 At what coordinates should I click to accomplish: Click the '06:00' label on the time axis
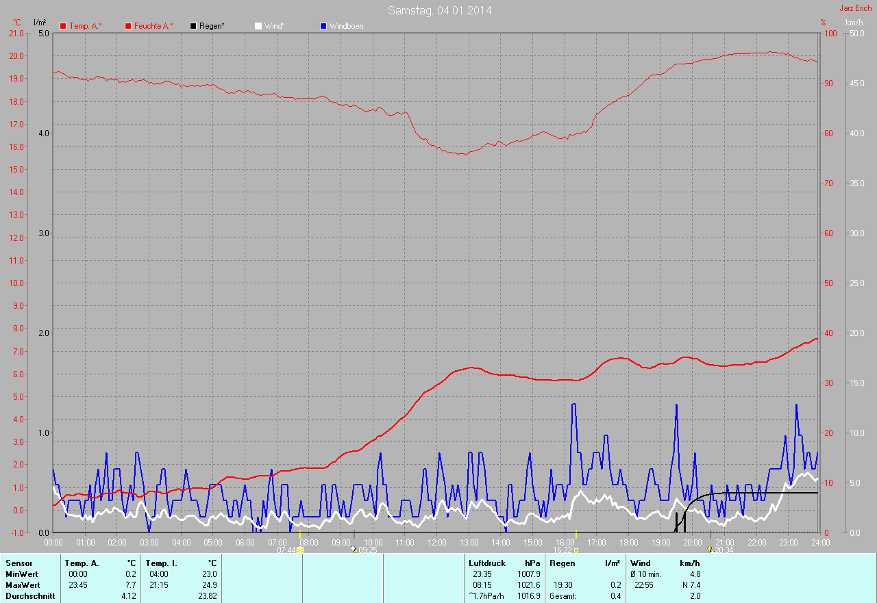(245, 542)
